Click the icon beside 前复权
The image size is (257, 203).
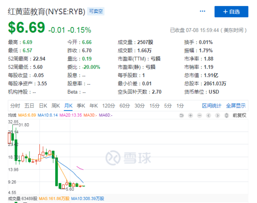(227, 115)
